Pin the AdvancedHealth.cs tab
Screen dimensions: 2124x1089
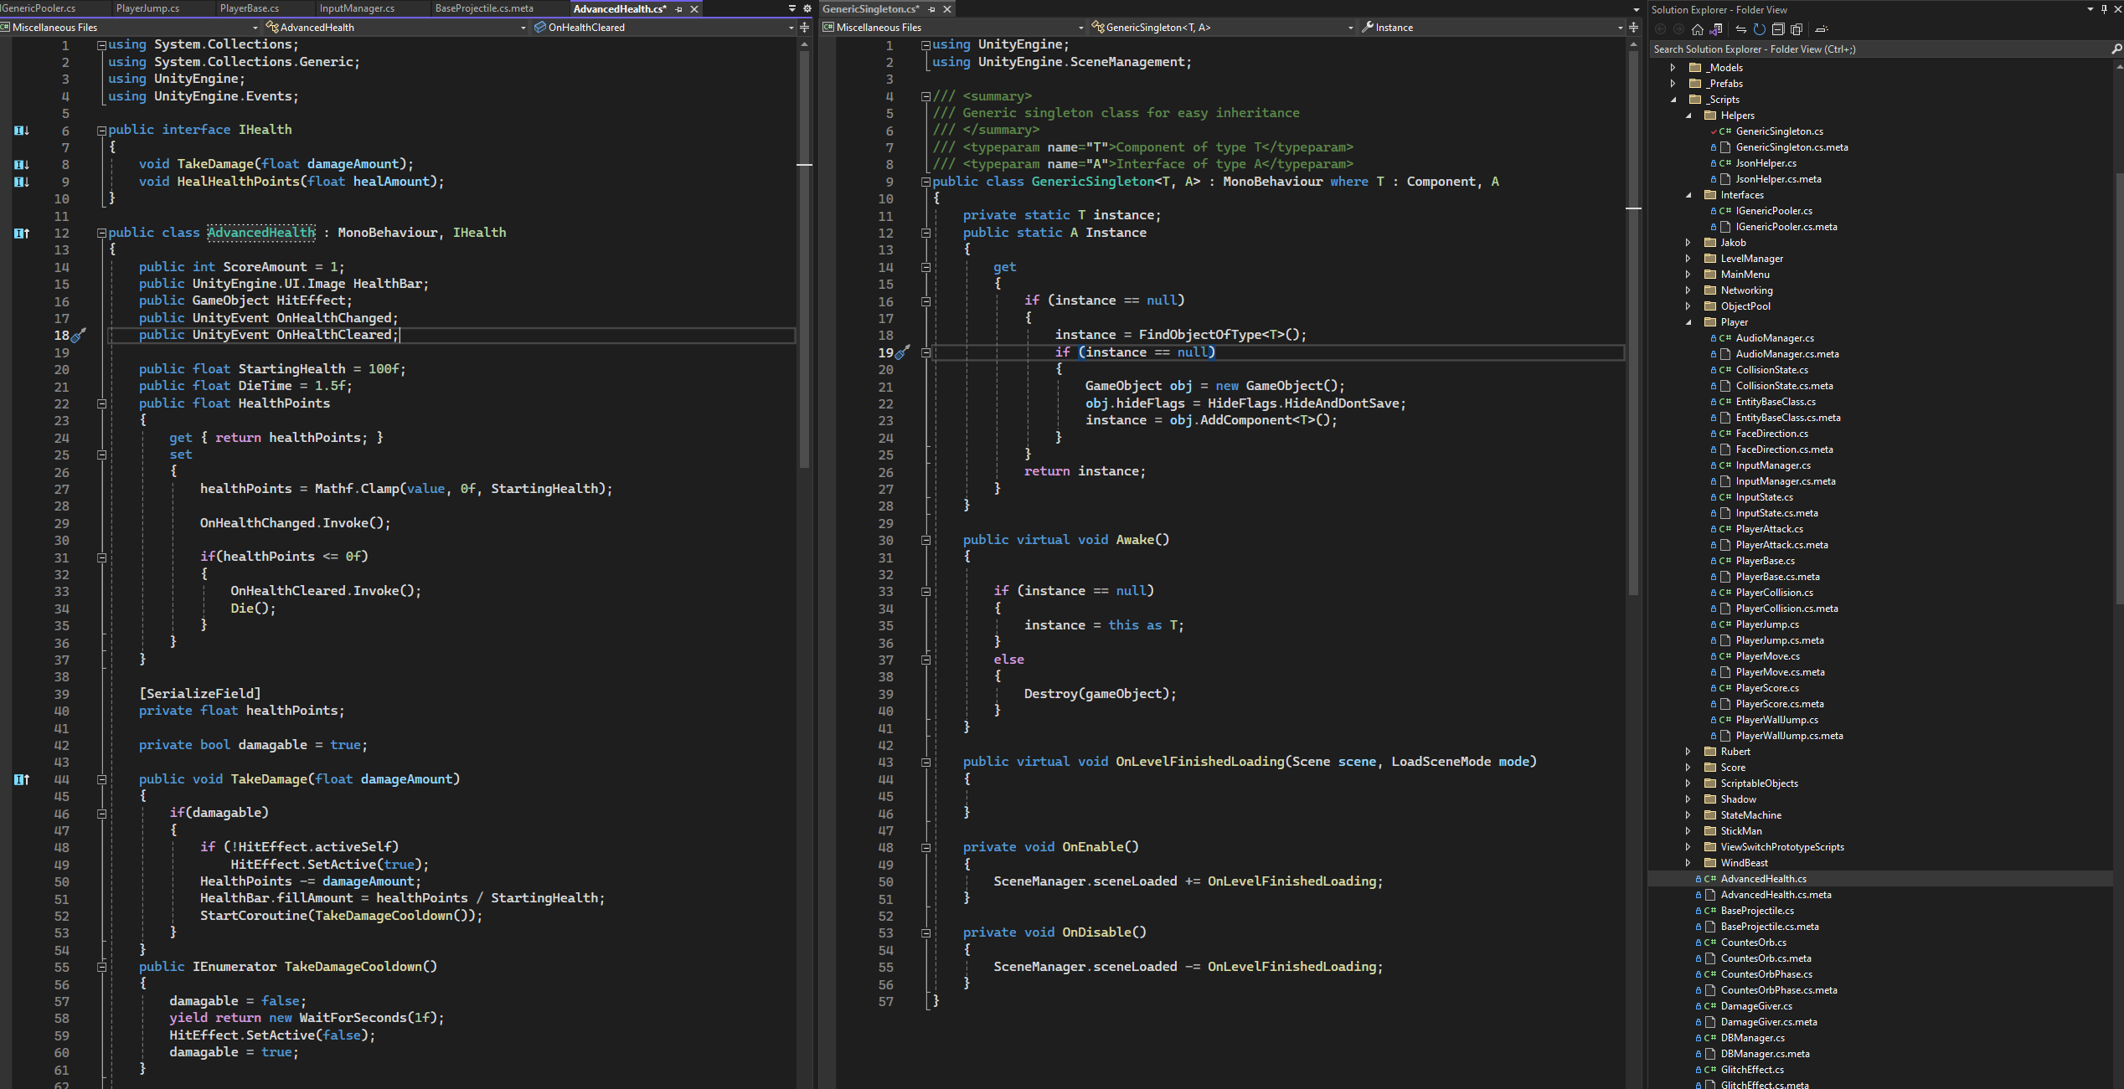679,9
